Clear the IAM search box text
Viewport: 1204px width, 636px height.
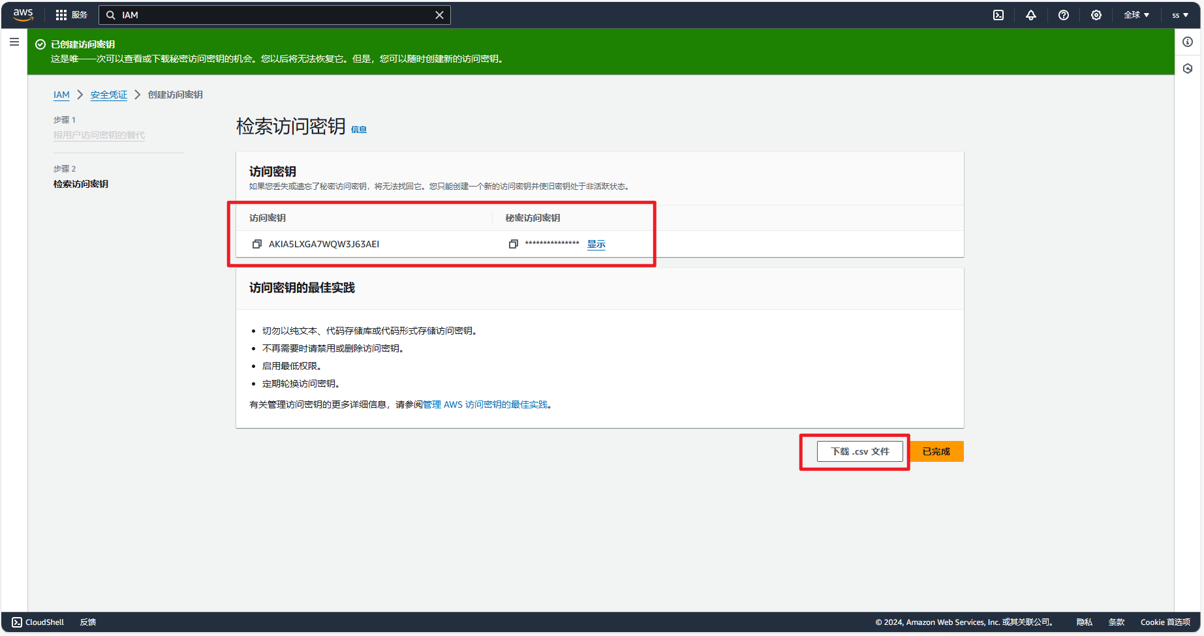click(x=439, y=15)
